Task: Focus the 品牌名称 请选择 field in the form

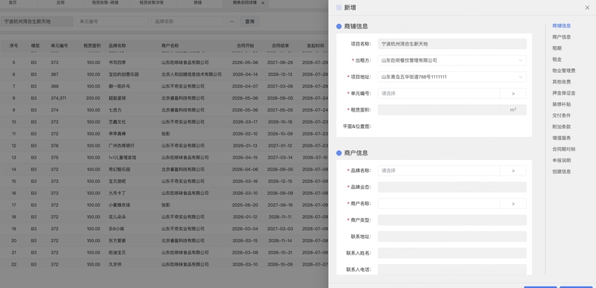Action: pyautogui.click(x=439, y=170)
